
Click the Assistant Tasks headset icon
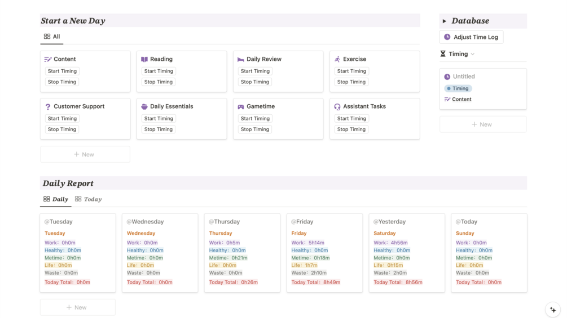(x=337, y=106)
